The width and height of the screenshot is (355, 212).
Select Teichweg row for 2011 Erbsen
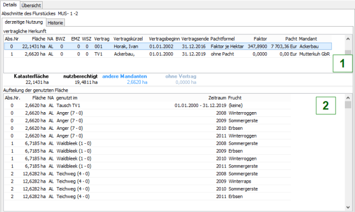click(148, 196)
